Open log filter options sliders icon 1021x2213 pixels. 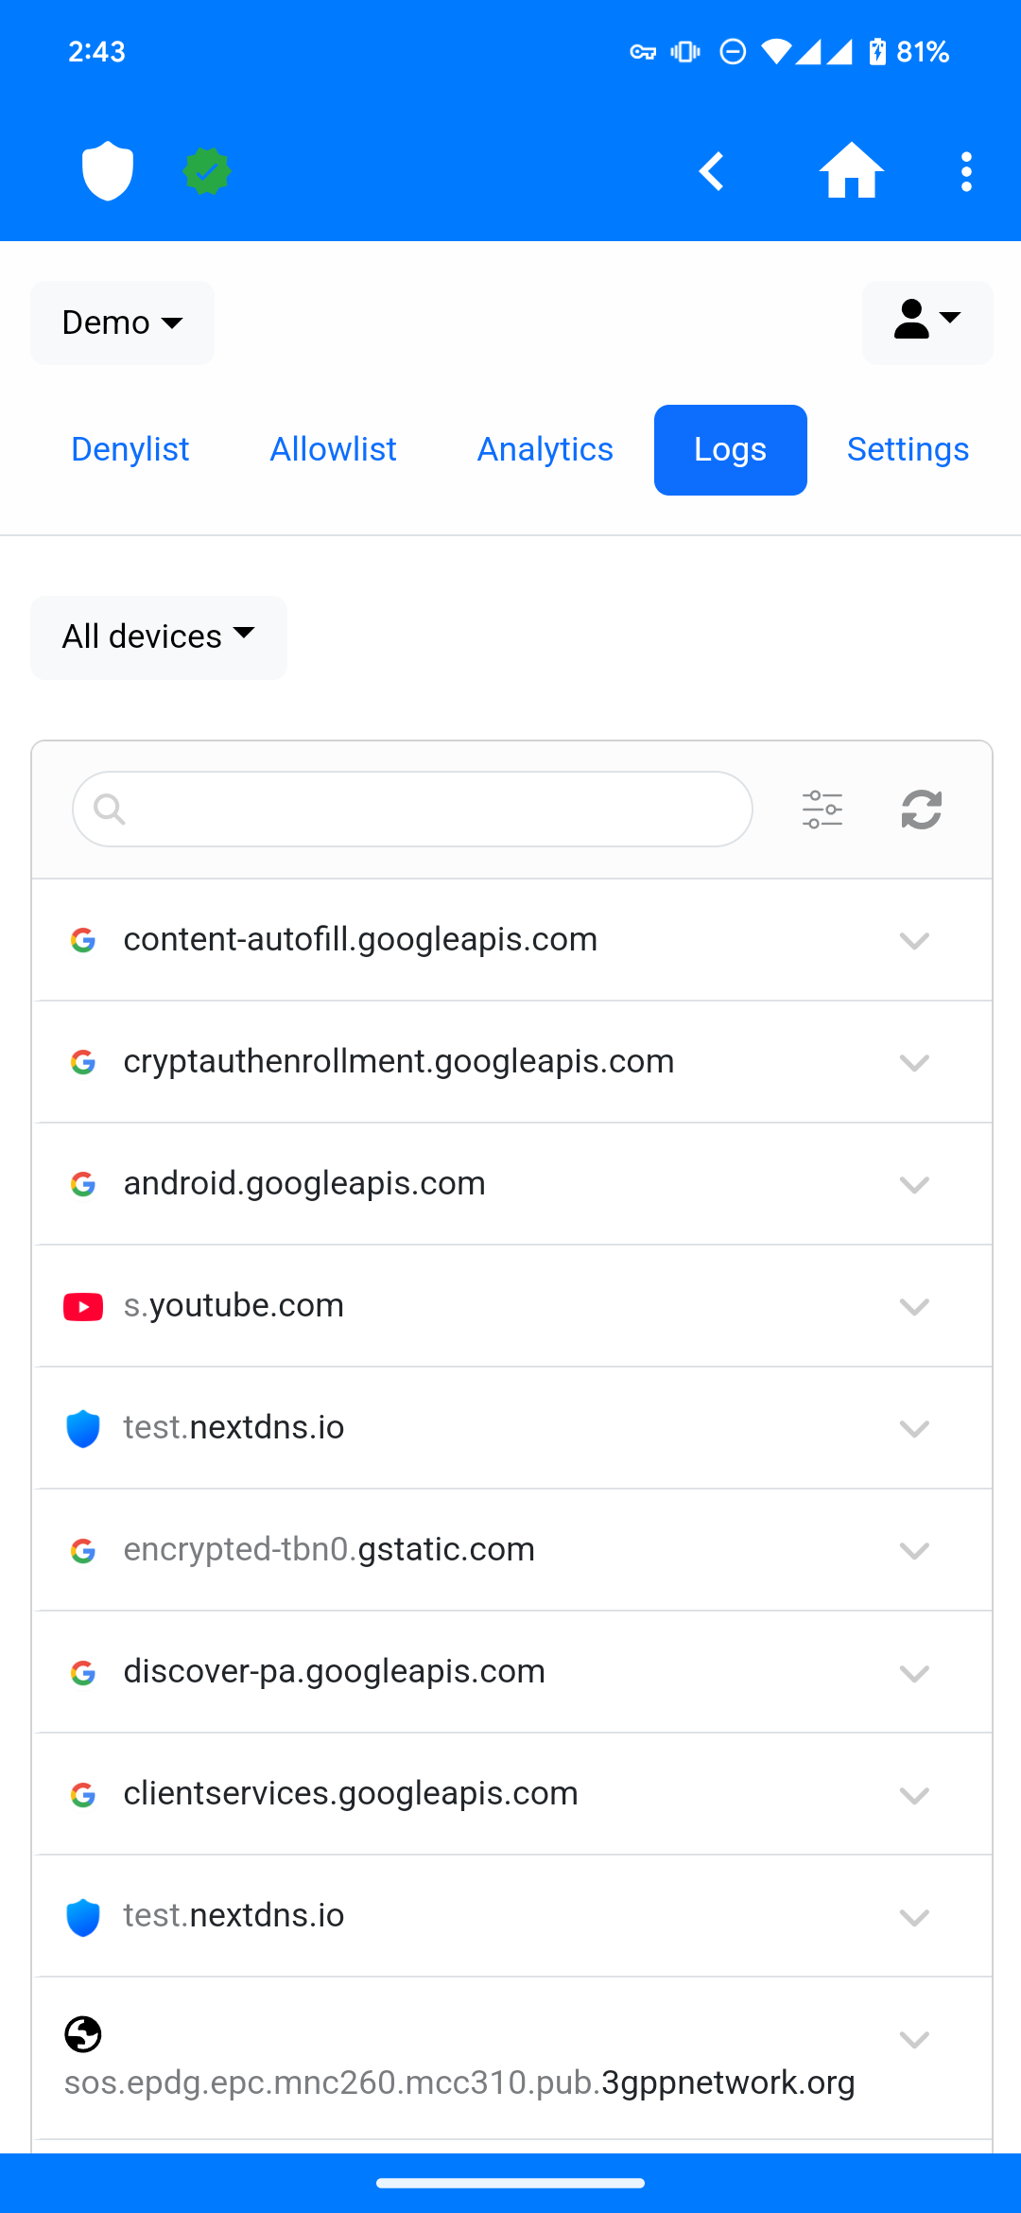pos(822,810)
